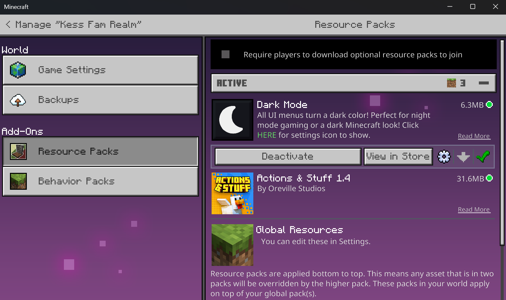
Task: Open the Backups section
Action: coord(101,100)
